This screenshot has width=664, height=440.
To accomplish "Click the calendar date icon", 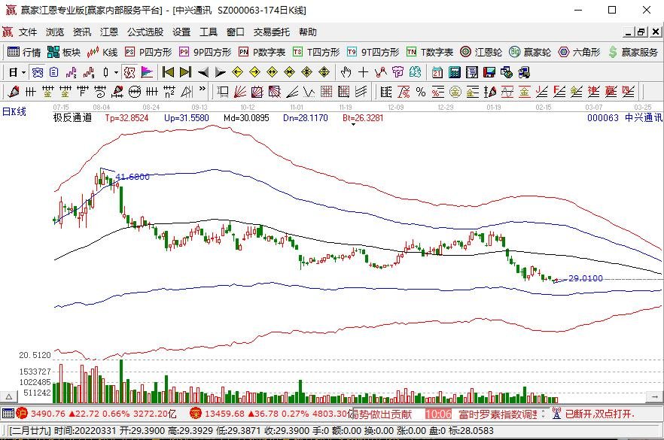I will pyautogui.click(x=437, y=72).
